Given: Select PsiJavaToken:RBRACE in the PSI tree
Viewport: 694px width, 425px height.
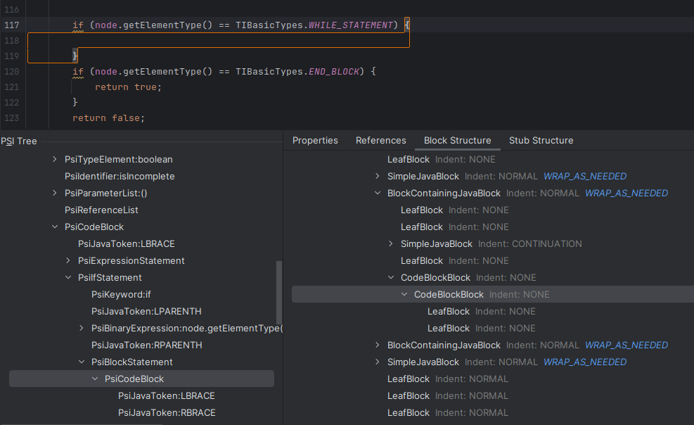Looking at the screenshot, I should [167, 412].
